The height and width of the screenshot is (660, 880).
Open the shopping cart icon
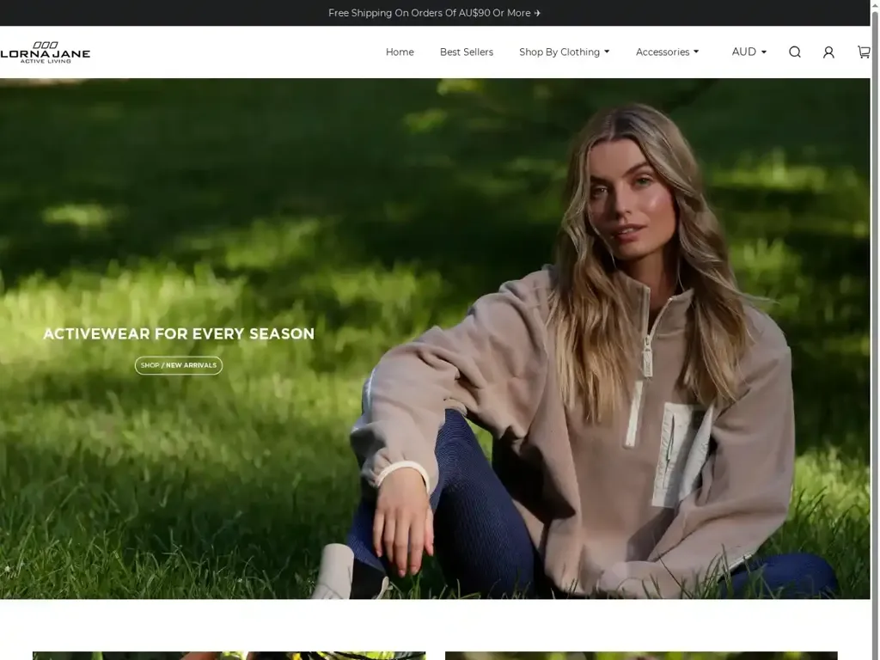pos(863,52)
